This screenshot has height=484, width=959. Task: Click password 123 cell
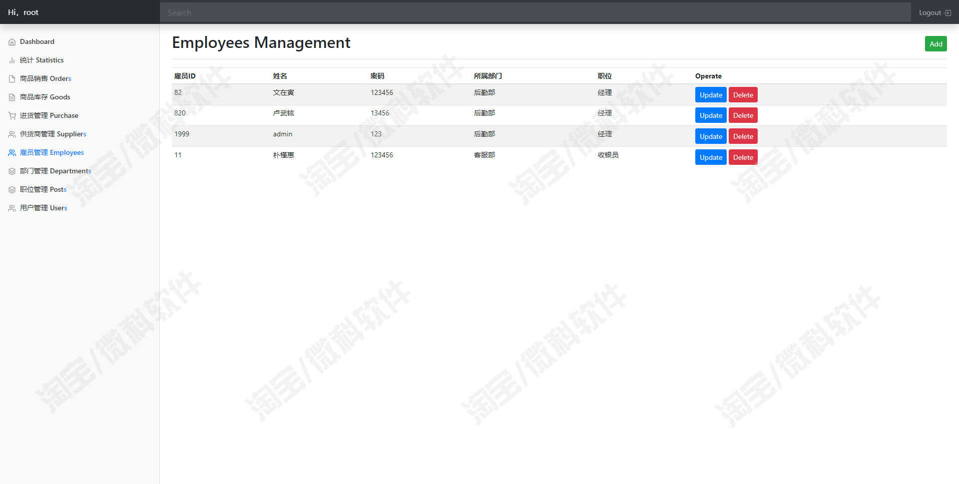376,134
